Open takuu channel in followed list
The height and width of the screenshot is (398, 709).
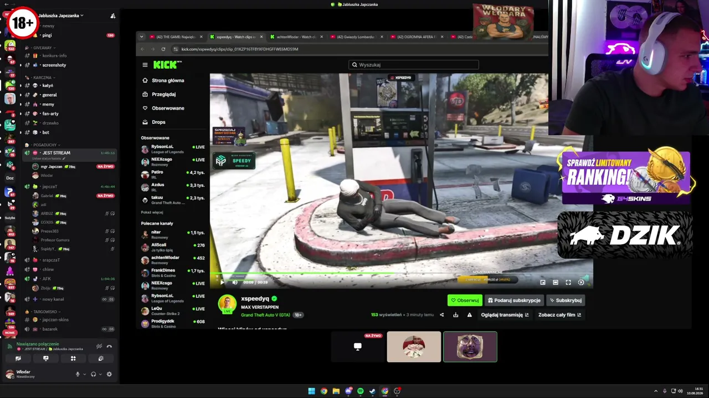point(173,199)
